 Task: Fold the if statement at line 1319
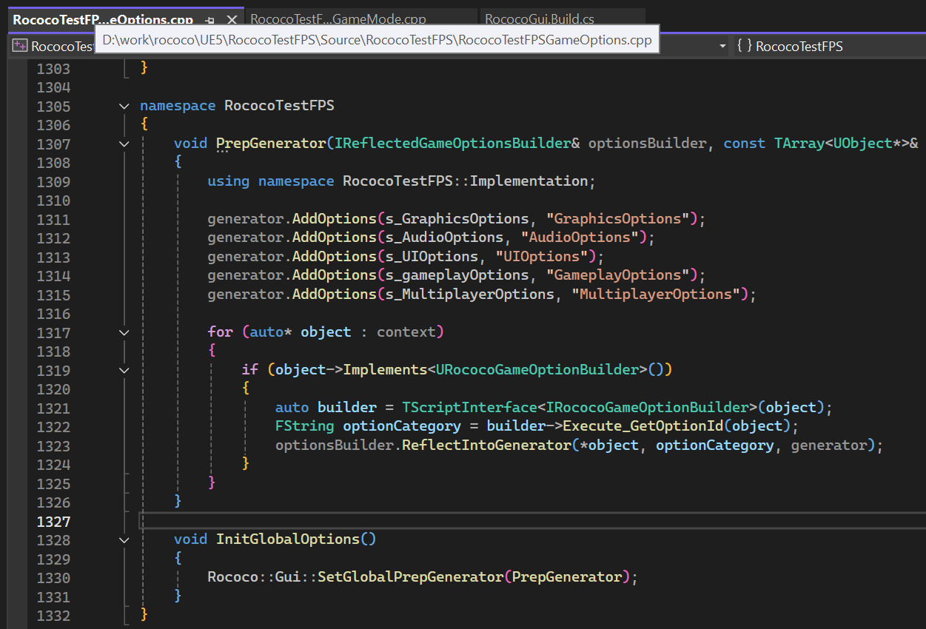[x=124, y=370]
